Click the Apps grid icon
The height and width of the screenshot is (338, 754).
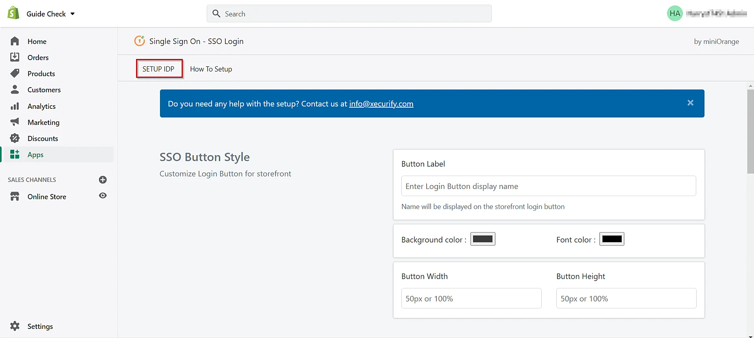(x=15, y=154)
